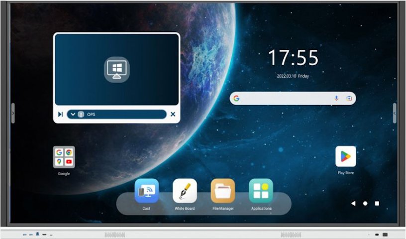
Task: Open the Applications drawer
Action: 261,191
